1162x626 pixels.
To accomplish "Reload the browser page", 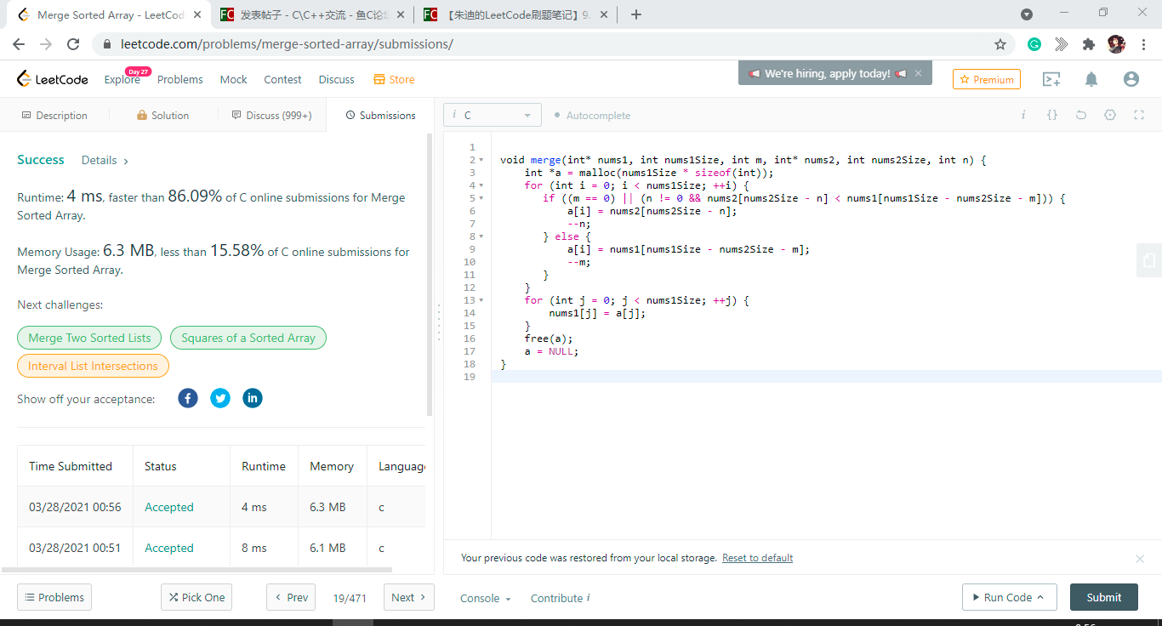I will click(x=73, y=44).
